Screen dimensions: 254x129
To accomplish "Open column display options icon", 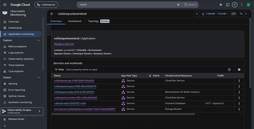I will click(239, 70).
